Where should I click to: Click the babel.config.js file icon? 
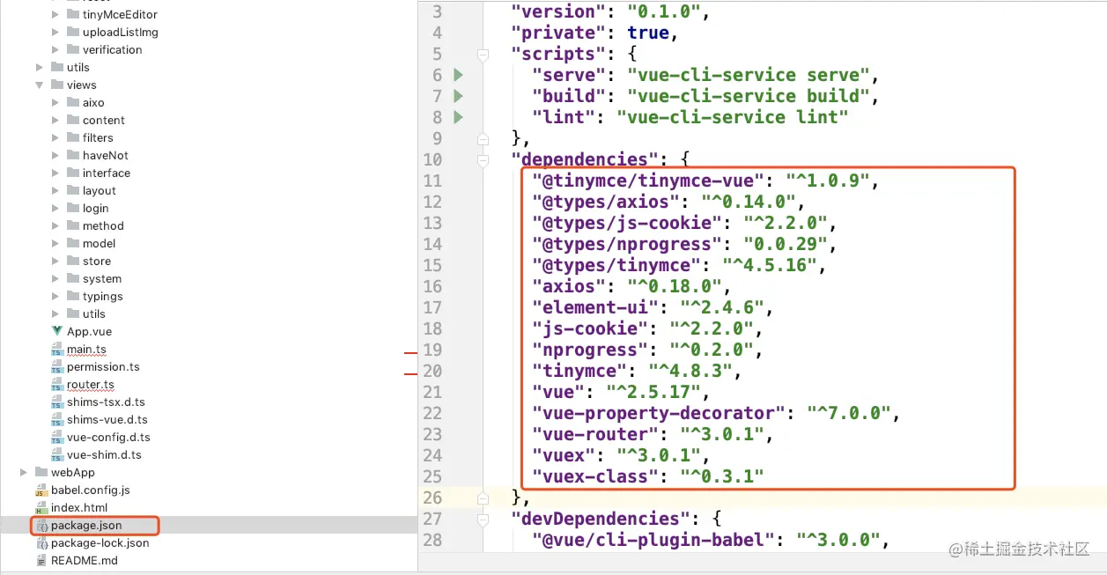41,490
